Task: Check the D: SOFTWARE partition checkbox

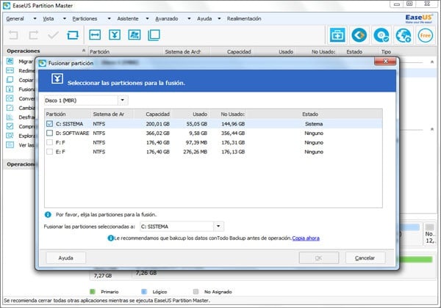Action: [49, 133]
